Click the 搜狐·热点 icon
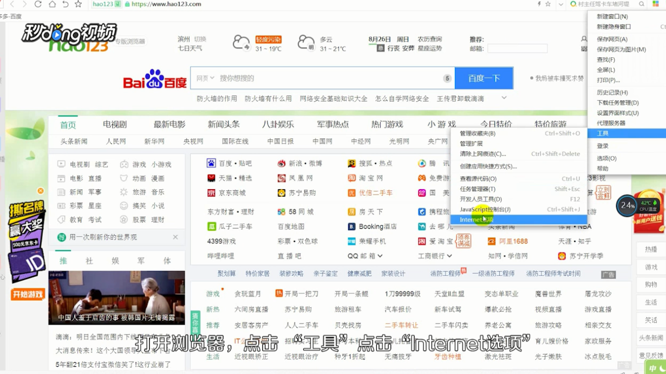This screenshot has width=666, height=374. [352, 163]
